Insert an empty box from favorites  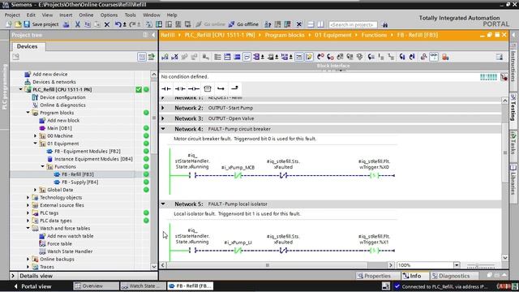(208, 88)
